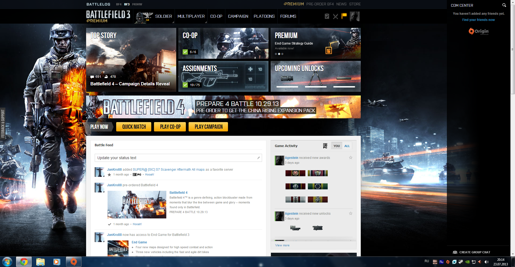Viewport: 515px width, 267px height.
Task: Click JanKro88's avatar on favorite server post
Action: coord(100,172)
